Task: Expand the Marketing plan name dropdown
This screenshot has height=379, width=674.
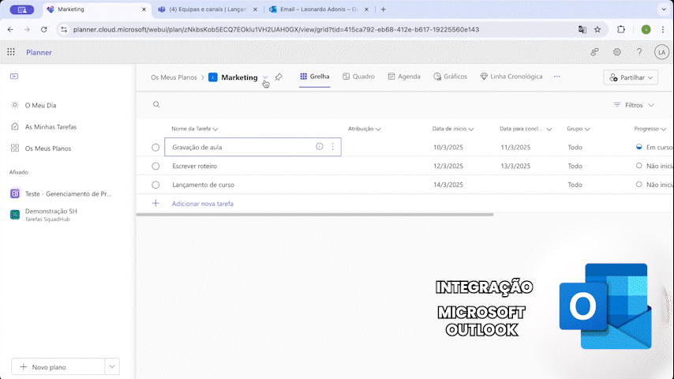Action: 265,77
